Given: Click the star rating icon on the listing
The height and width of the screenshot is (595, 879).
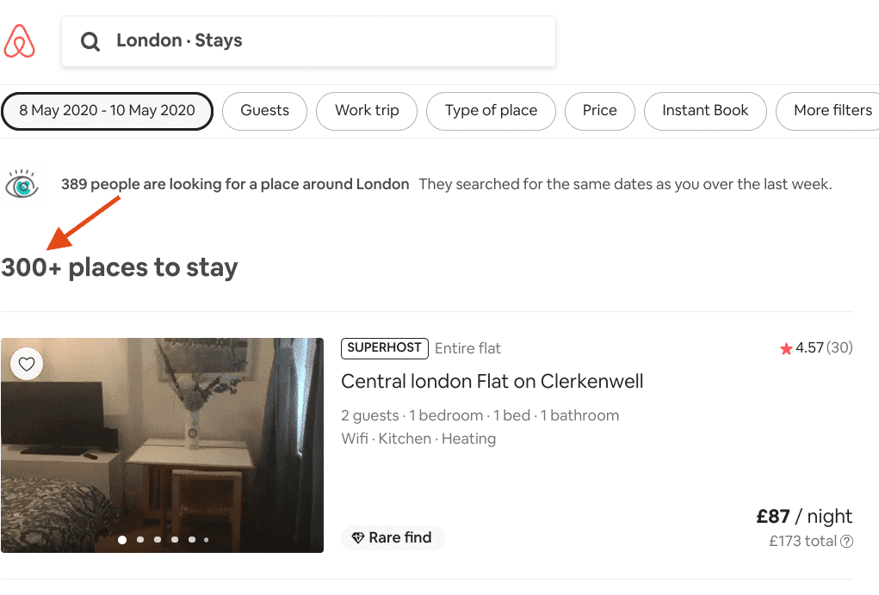Looking at the screenshot, I should (x=786, y=348).
